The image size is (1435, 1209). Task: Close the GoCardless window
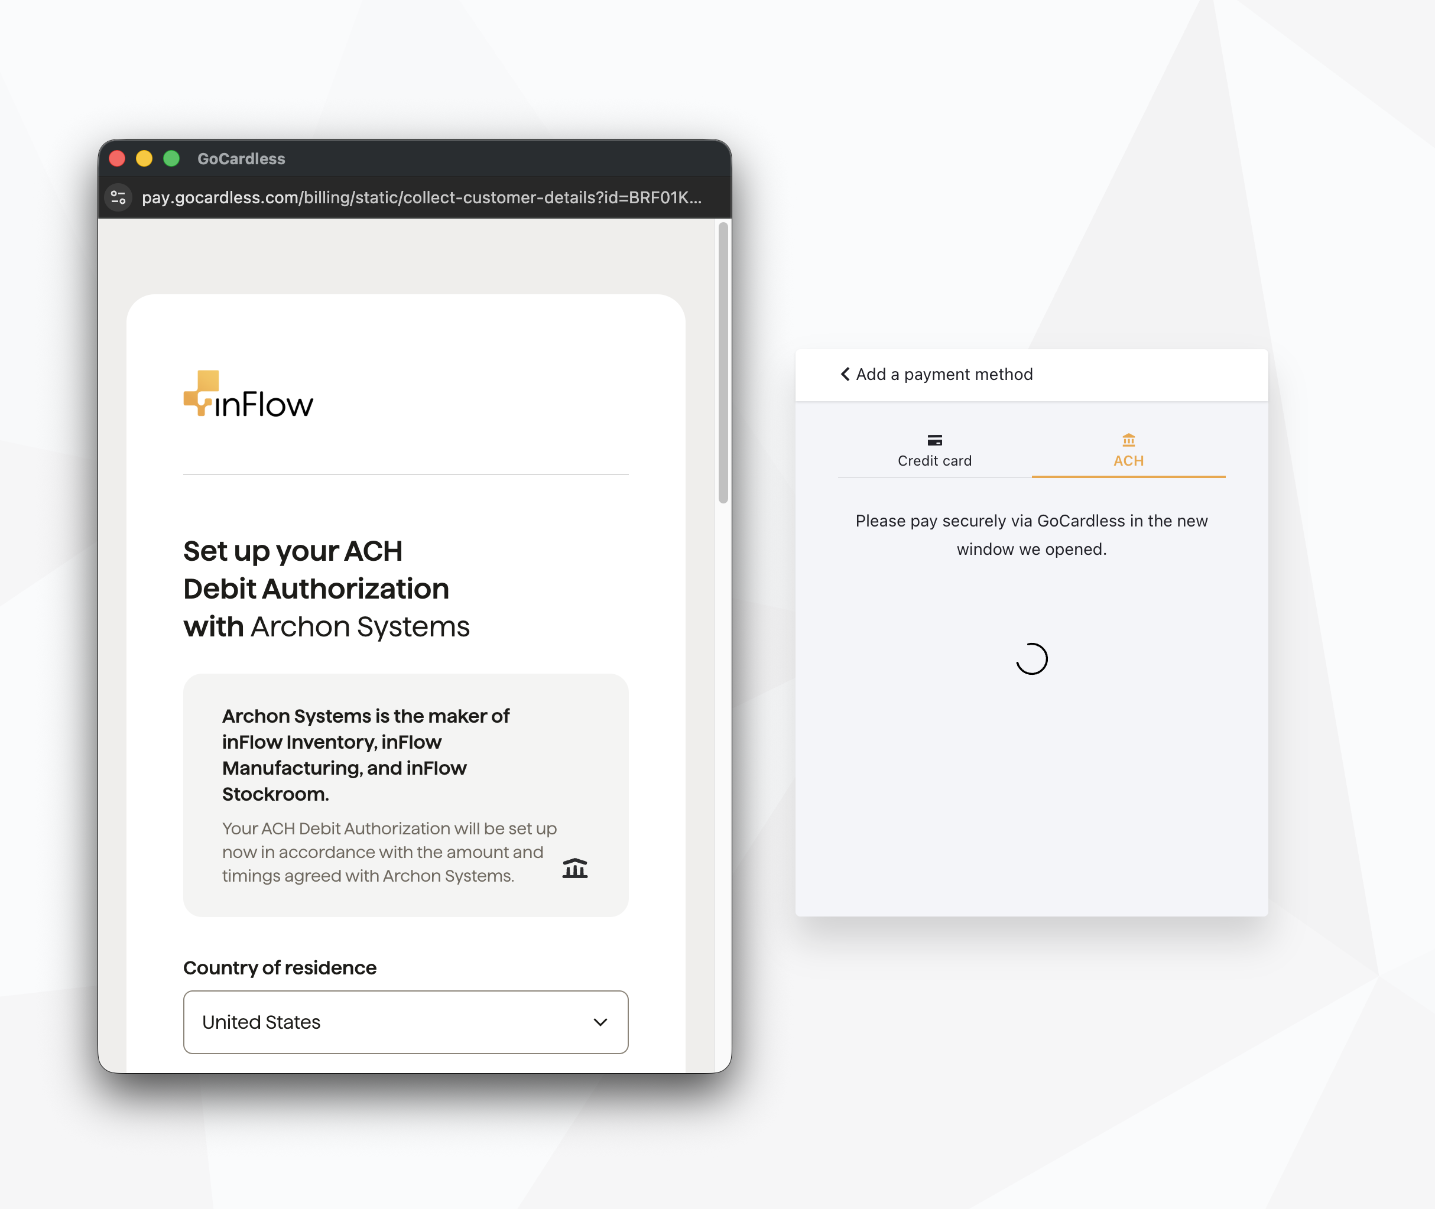[x=117, y=158]
